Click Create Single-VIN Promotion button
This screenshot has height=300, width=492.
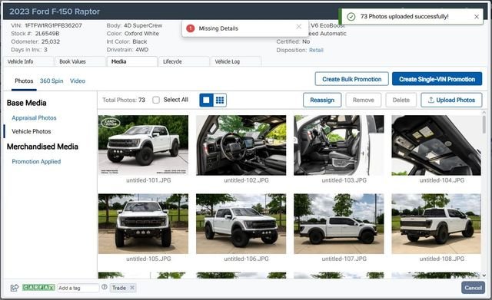pos(437,79)
